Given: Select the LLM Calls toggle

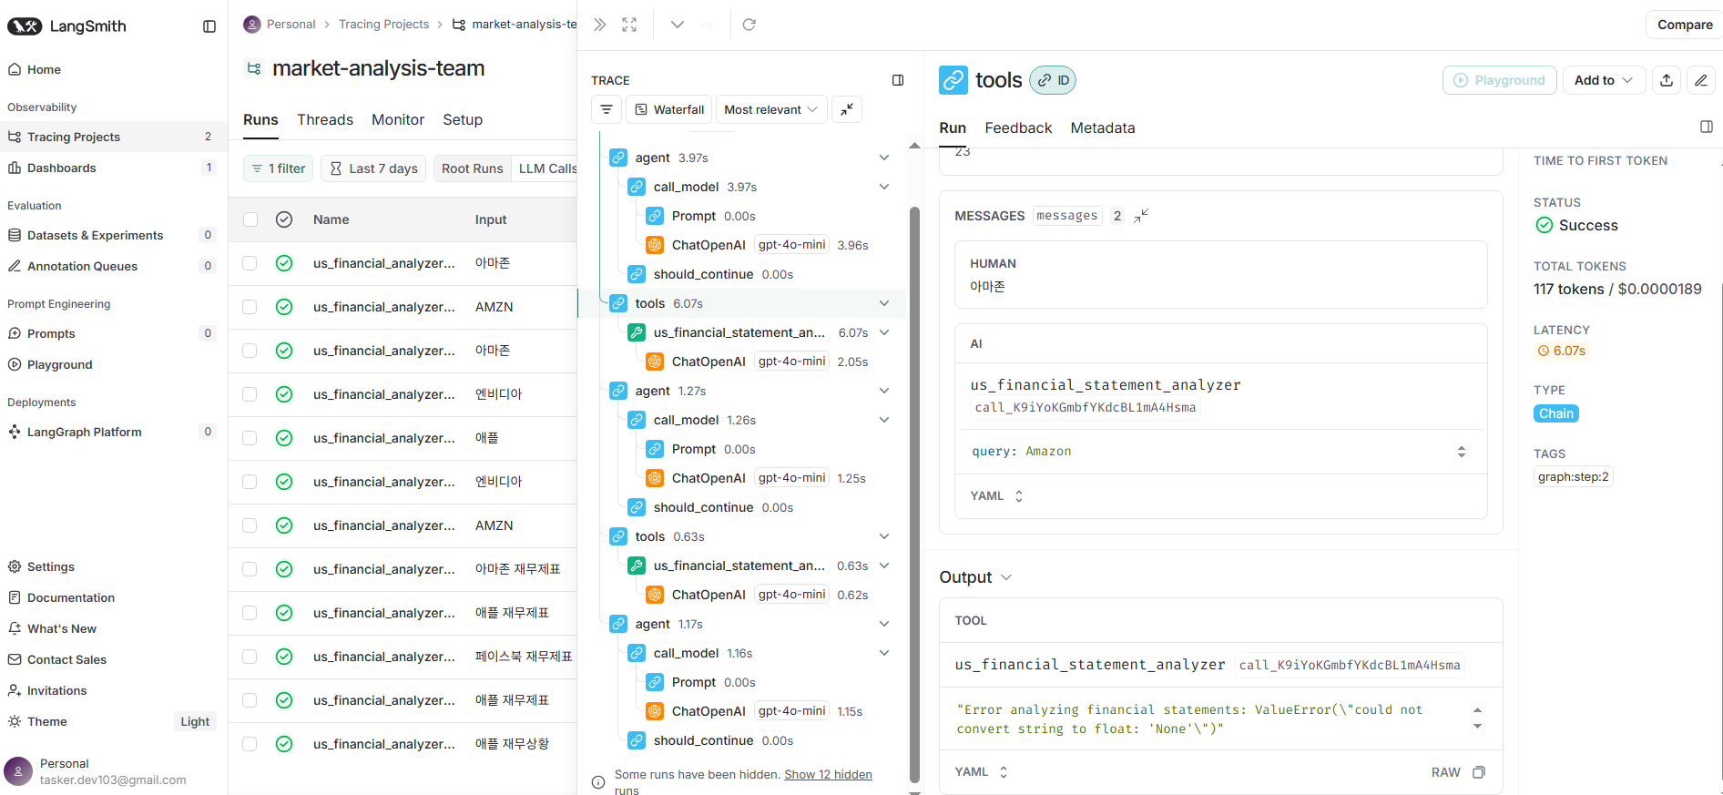Looking at the screenshot, I should [546, 168].
